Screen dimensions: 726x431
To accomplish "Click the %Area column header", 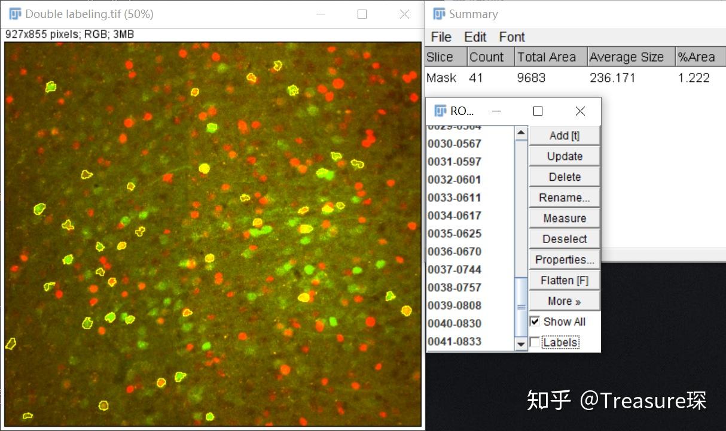I will click(x=696, y=56).
